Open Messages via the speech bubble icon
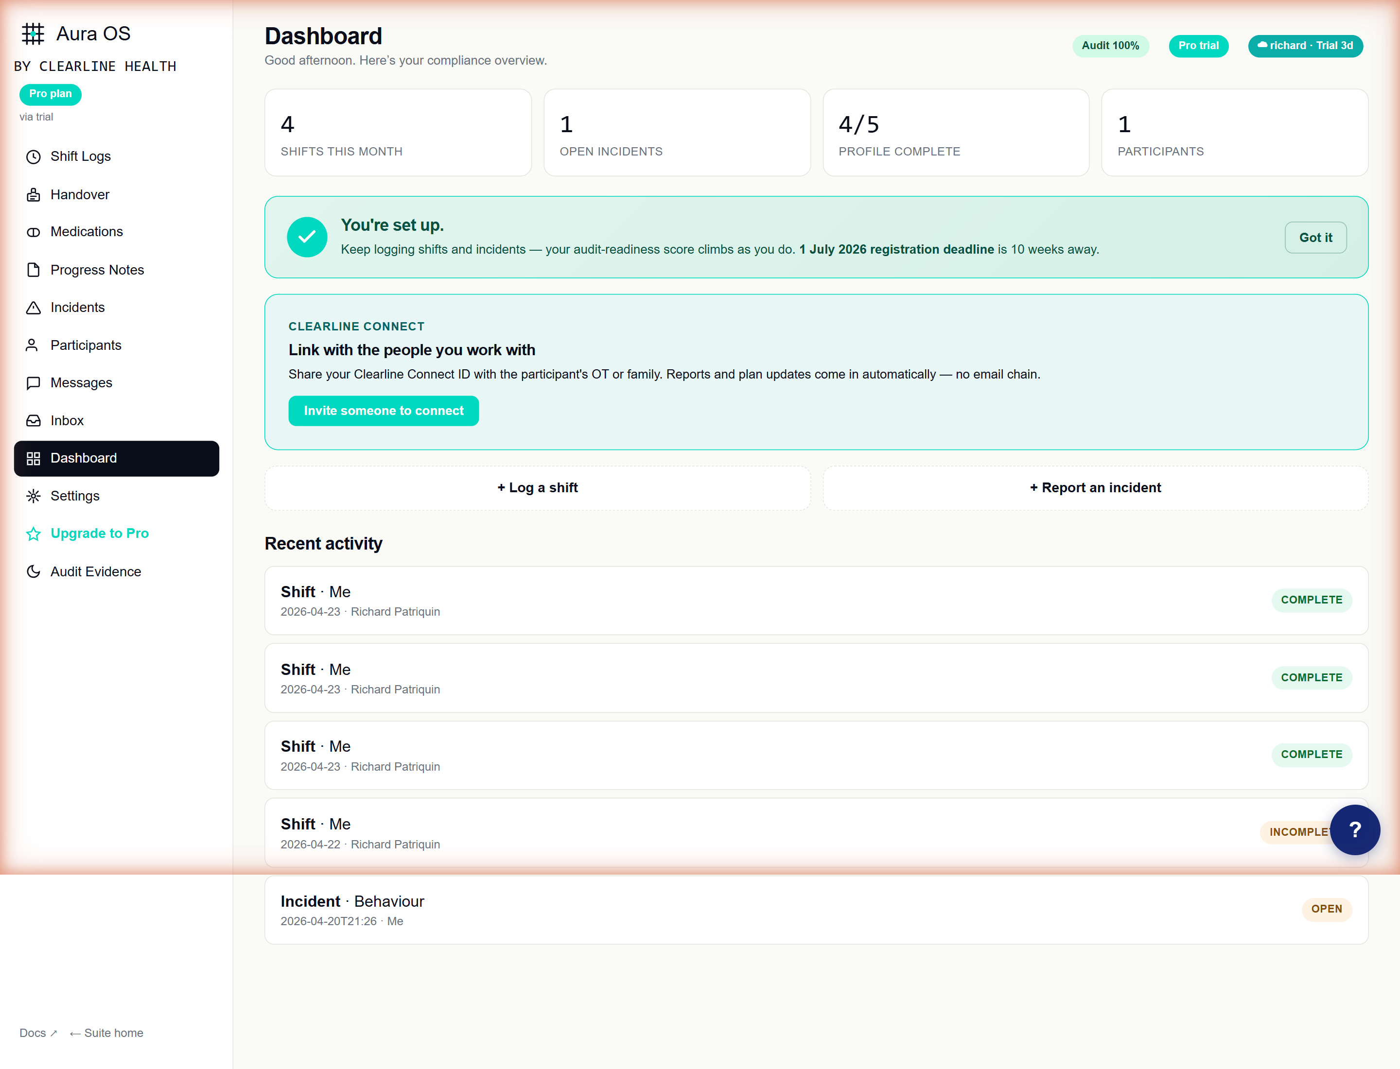The width and height of the screenshot is (1400, 1069). (33, 382)
